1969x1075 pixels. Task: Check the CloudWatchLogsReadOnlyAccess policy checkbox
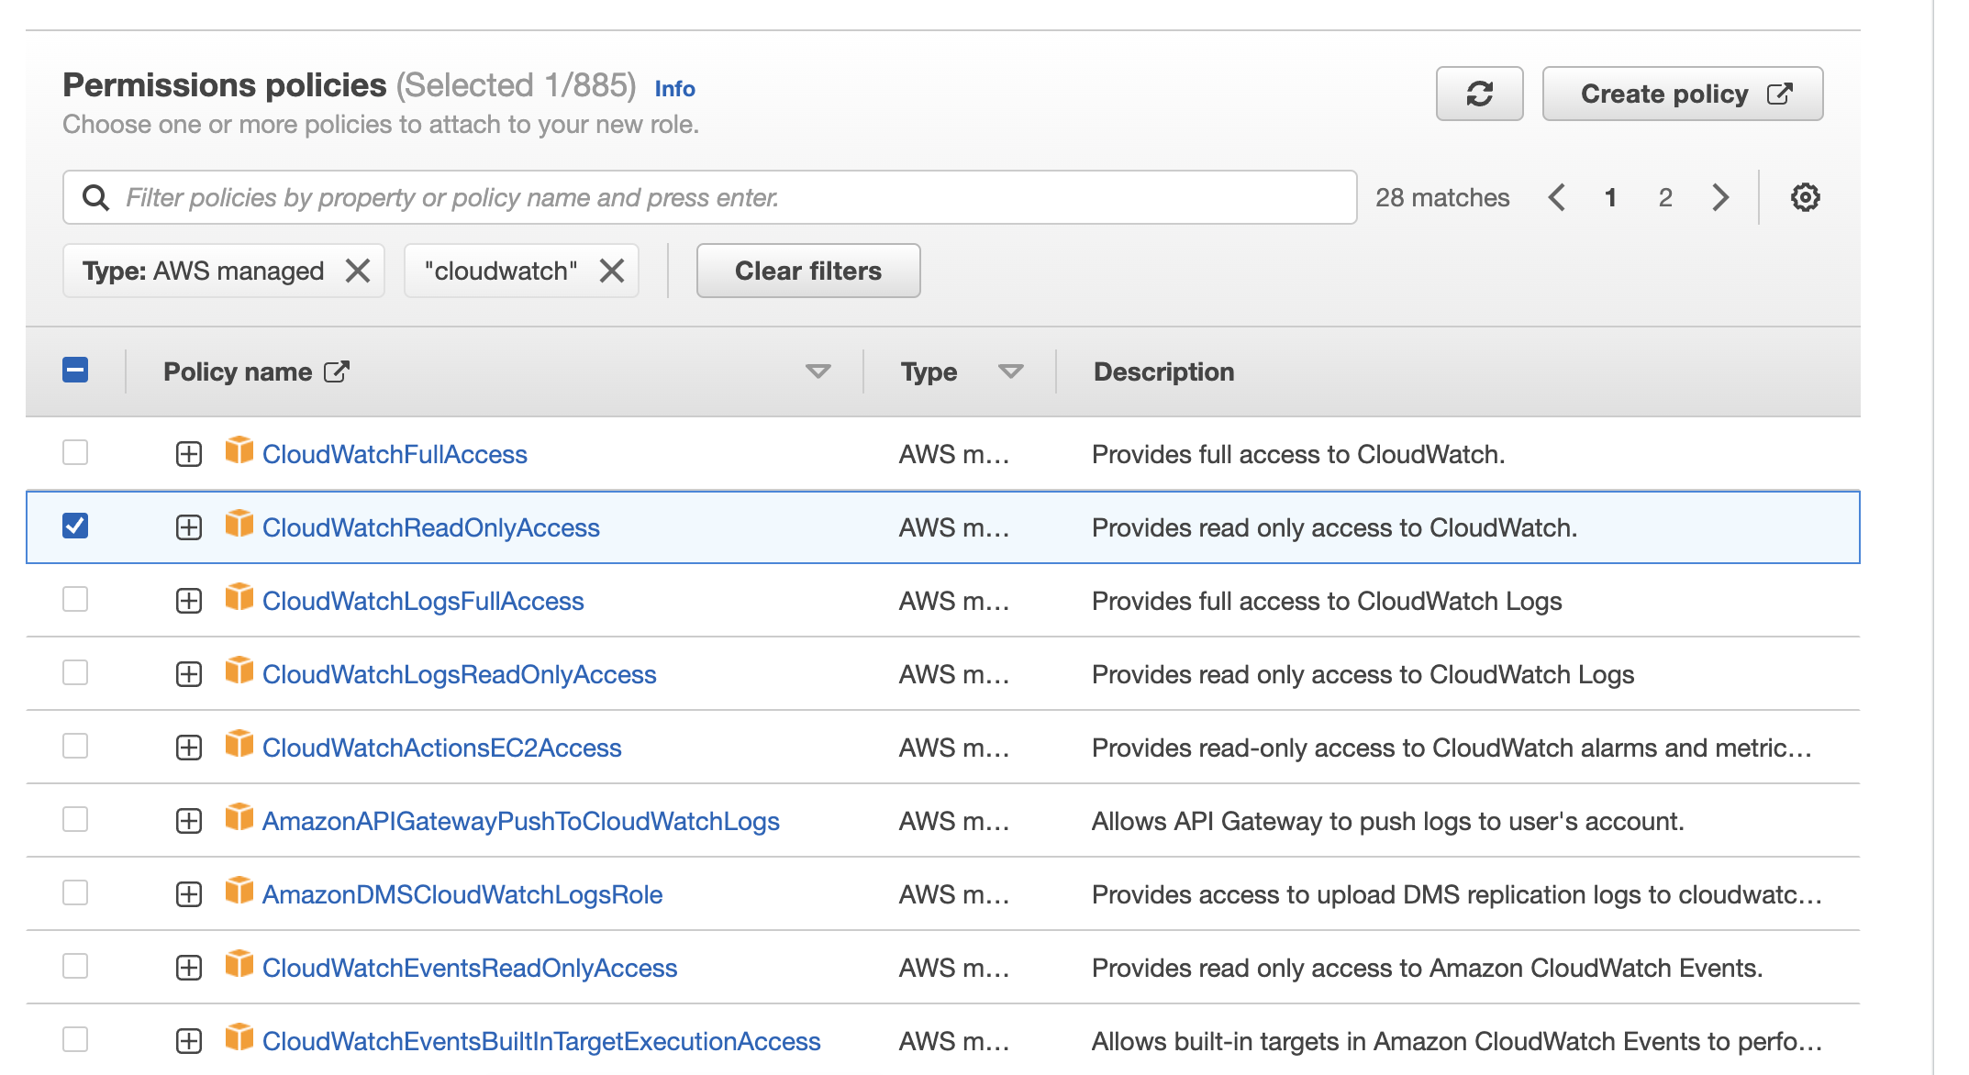(x=75, y=672)
